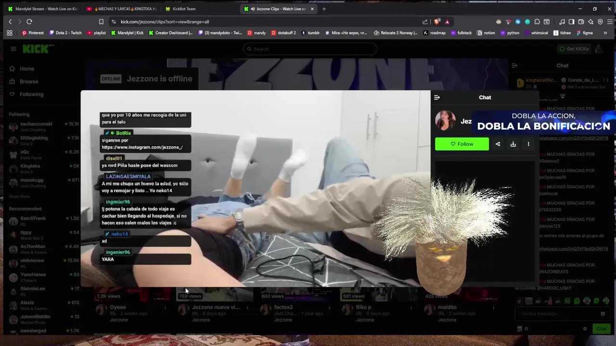Switch to MECHAS Y LAYC4S tab
Image resolution: width=616 pixels, height=346 pixels.
click(123, 9)
